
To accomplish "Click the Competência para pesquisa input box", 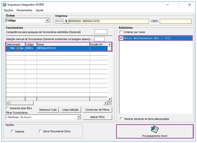I will pos(101,32).
